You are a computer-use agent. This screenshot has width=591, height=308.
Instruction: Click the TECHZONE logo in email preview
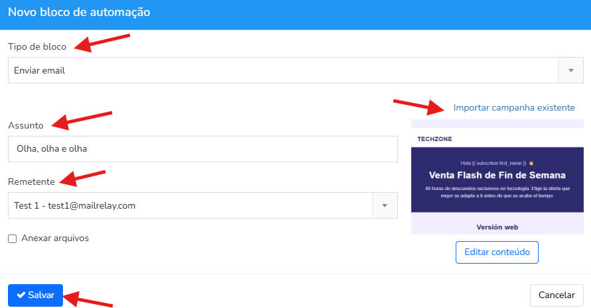[x=434, y=139]
